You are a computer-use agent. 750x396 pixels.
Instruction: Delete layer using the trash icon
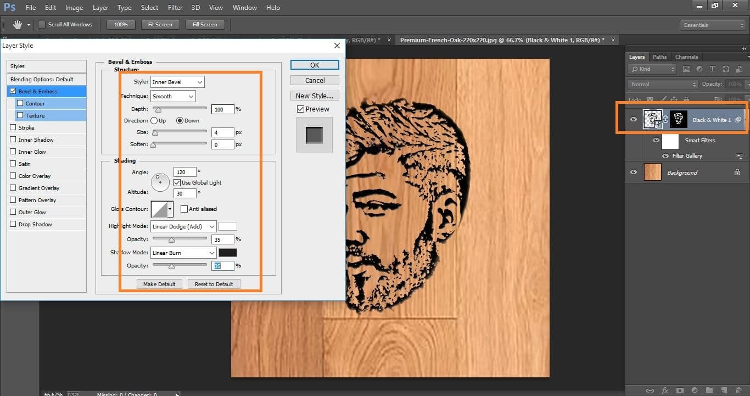738,391
